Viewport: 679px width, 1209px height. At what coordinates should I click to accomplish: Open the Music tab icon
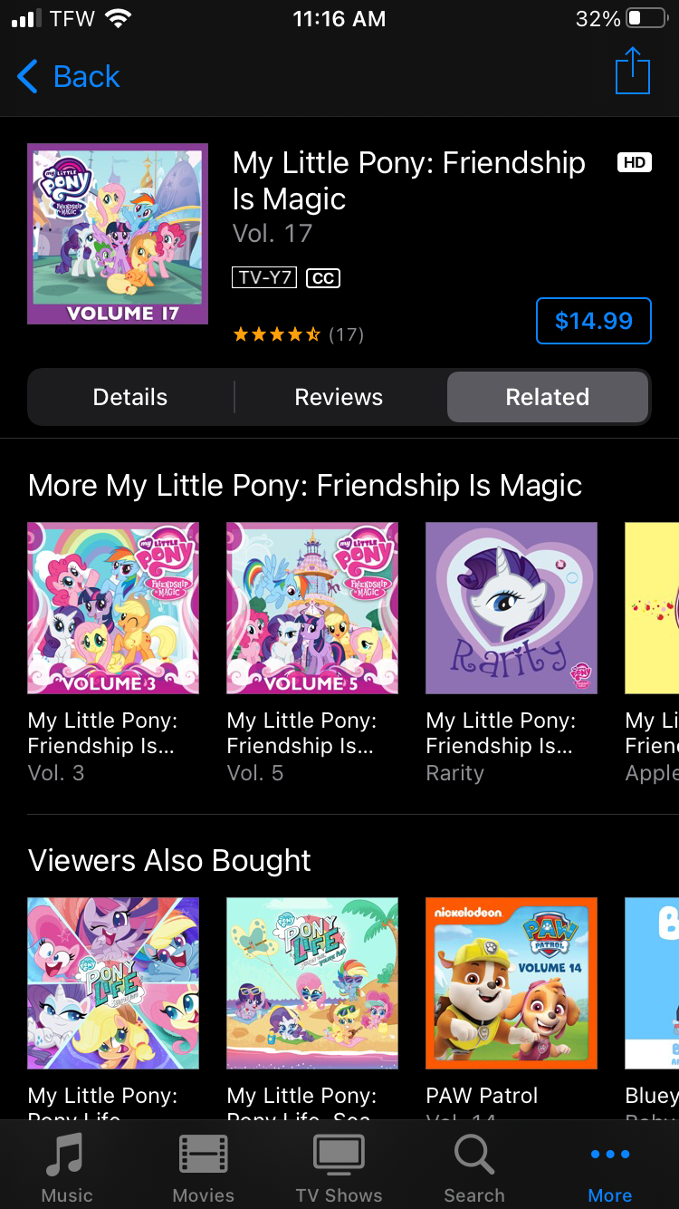(66, 1156)
